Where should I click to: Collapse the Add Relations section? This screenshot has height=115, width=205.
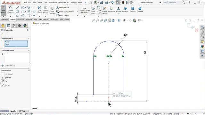click(29, 70)
